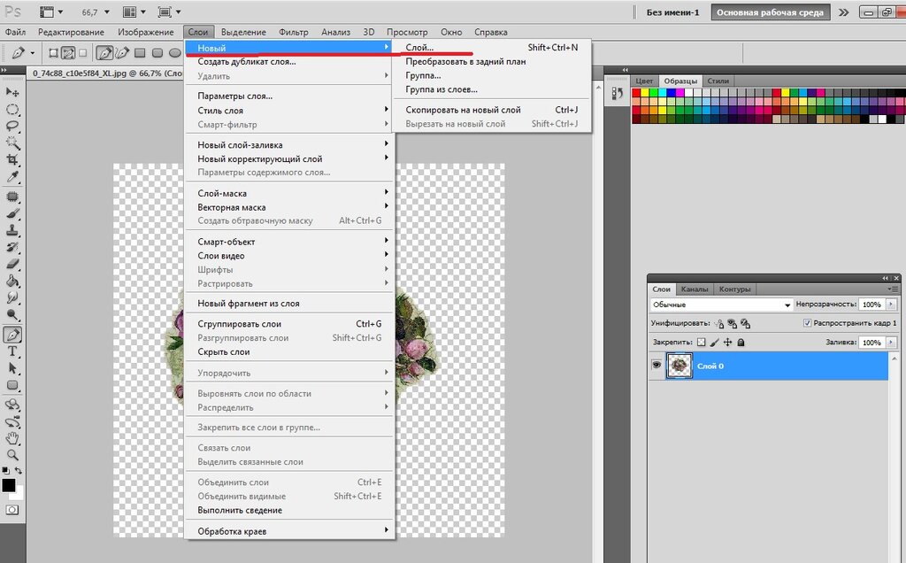
Task: Select the Eyedropper tool
Action: pyautogui.click(x=12, y=176)
